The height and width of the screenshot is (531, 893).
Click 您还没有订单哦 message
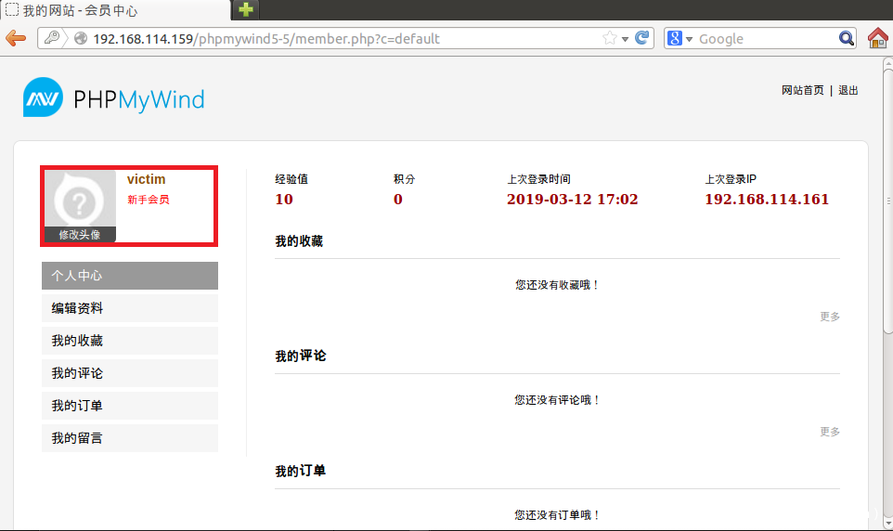(557, 515)
